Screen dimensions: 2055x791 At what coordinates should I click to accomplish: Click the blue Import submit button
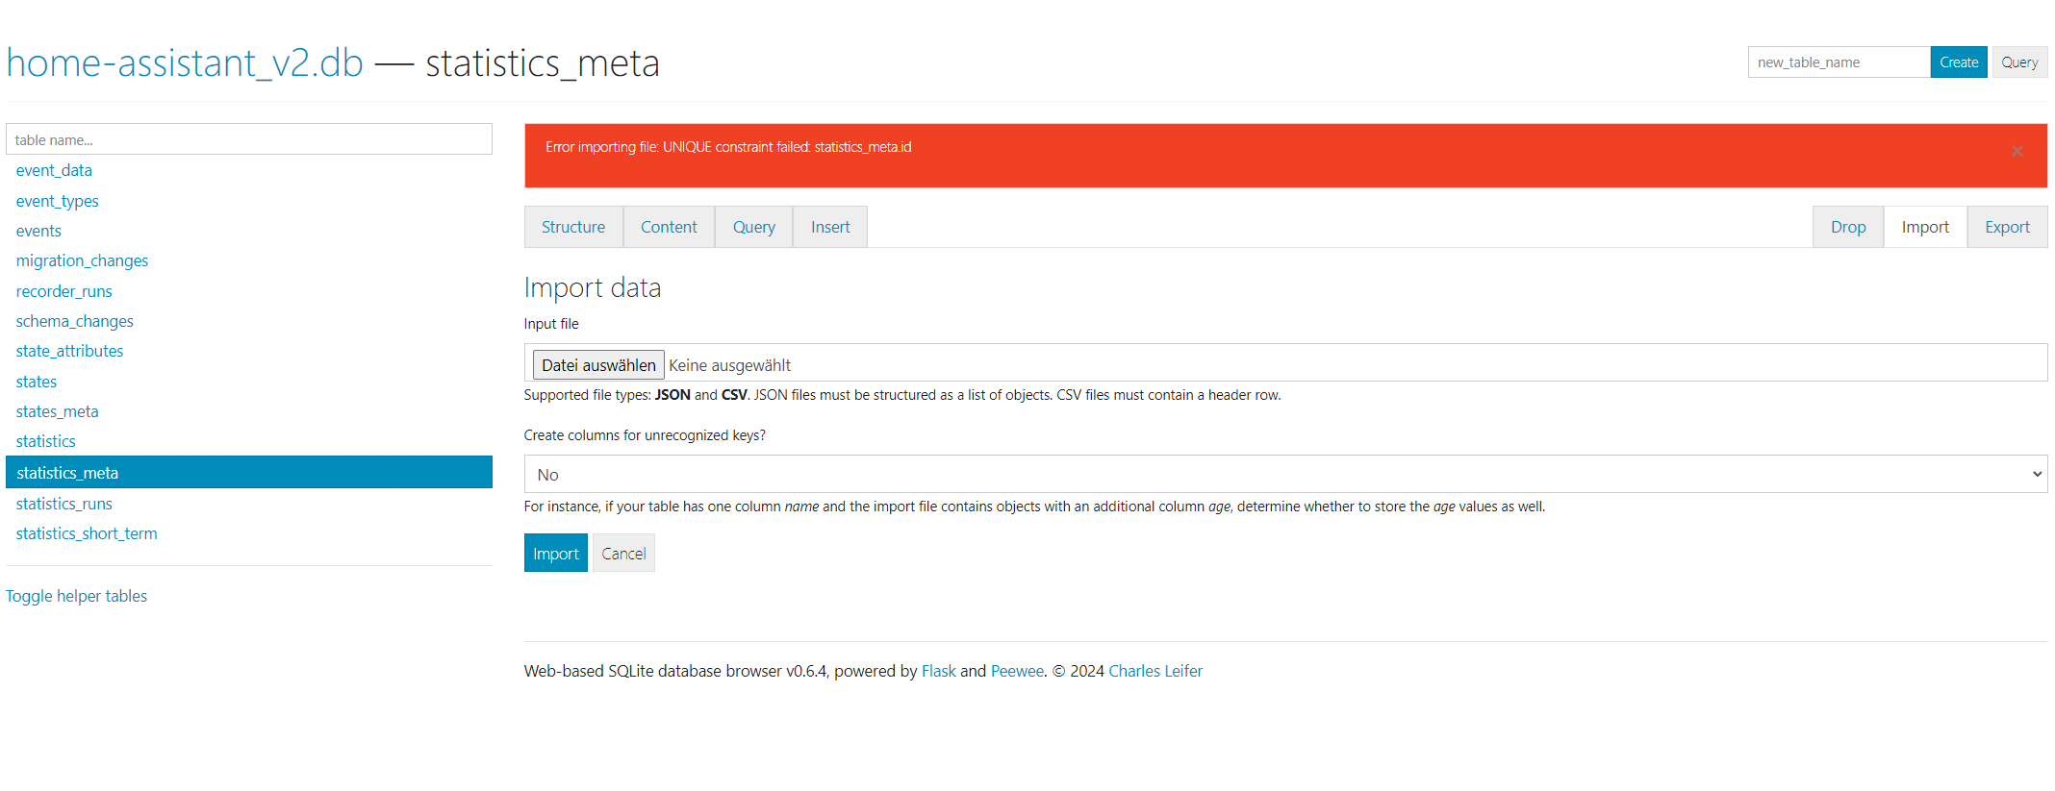[556, 553]
